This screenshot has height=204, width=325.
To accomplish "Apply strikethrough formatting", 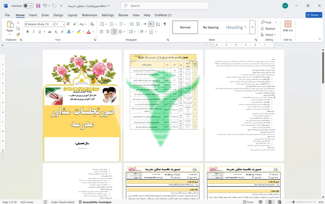I will click(x=50, y=32).
